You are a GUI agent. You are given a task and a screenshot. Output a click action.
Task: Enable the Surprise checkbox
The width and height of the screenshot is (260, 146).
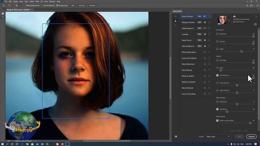[217, 41]
